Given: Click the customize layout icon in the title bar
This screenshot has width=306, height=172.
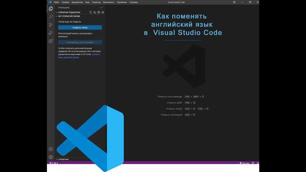Looking at the screenshot, I should point(234,2).
